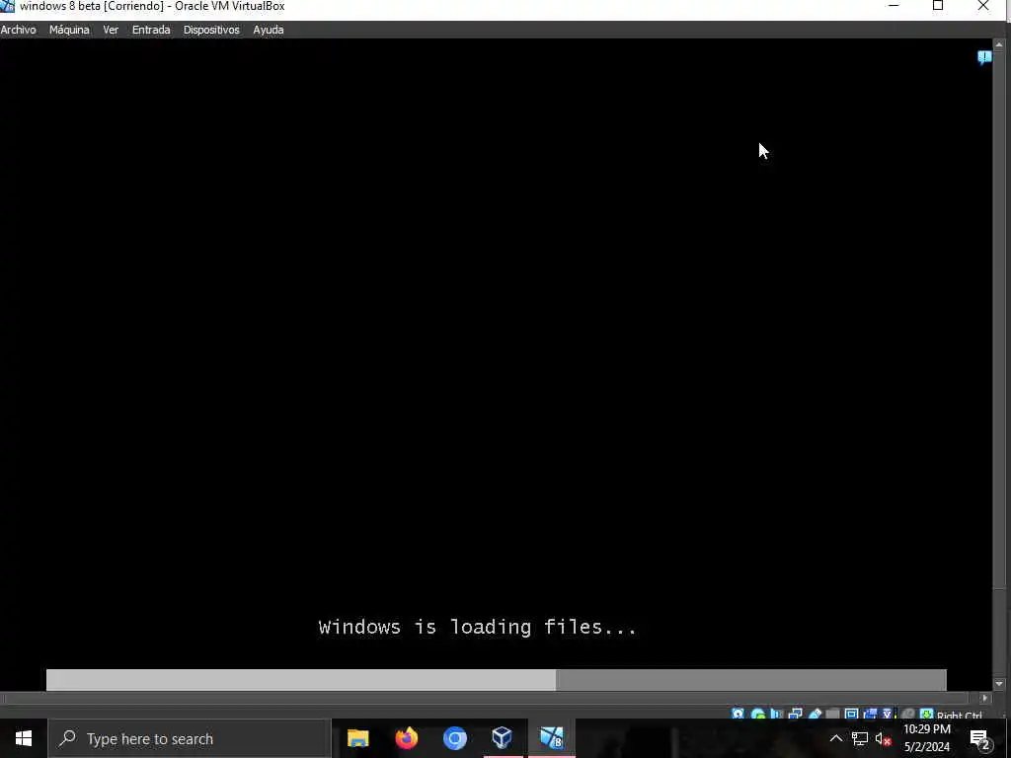Open the Máquina menu

coord(69,30)
